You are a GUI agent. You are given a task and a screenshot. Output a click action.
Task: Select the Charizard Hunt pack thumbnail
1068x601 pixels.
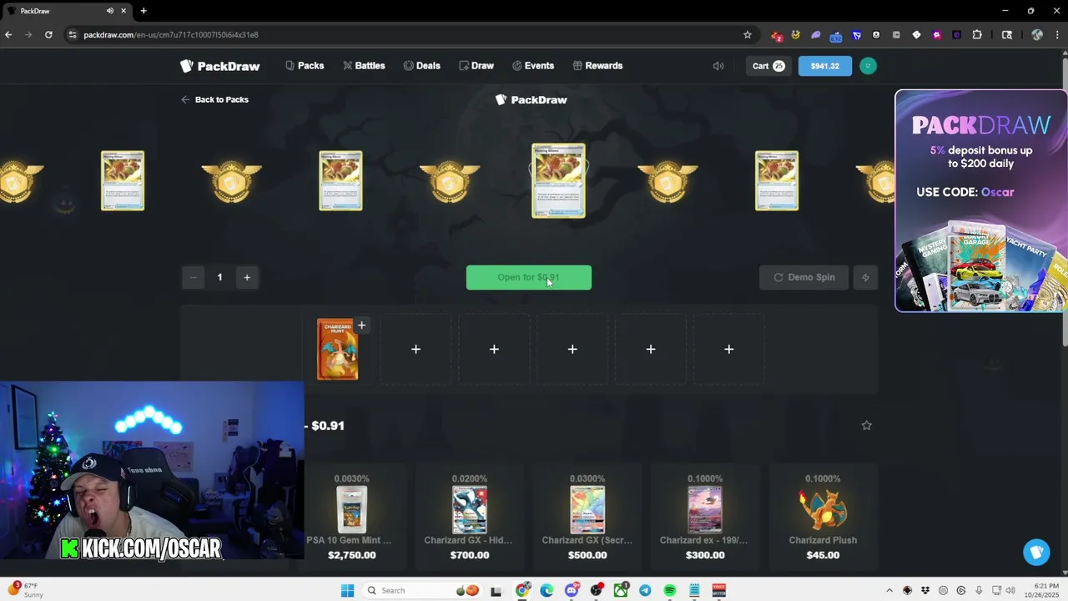tap(337, 350)
